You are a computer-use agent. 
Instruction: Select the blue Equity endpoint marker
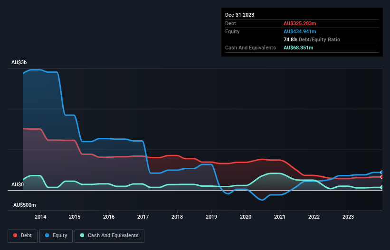click(x=382, y=173)
